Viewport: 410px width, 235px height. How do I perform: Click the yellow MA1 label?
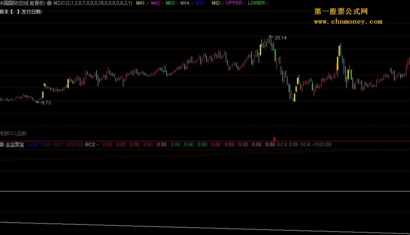click(x=142, y=3)
